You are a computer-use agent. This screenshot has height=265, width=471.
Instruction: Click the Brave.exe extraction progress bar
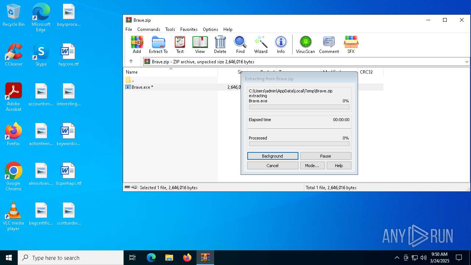click(x=299, y=107)
